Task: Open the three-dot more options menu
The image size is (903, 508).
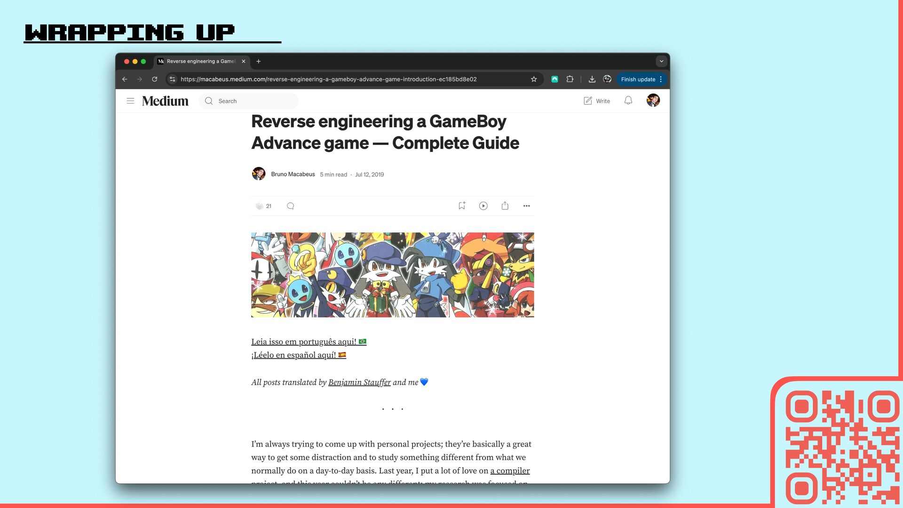Action: coord(526,206)
